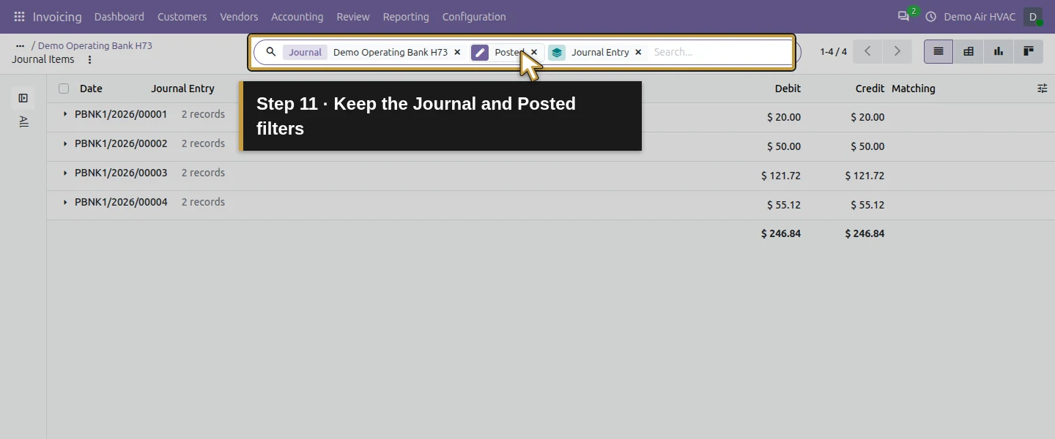Open the activities clock icon
The width and height of the screenshot is (1055, 439).
(x=931, y=16)
